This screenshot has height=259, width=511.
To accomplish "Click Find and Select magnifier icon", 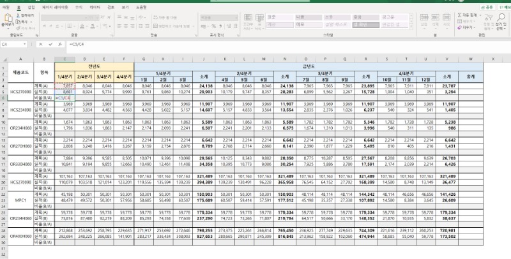I will coord(501,17).
